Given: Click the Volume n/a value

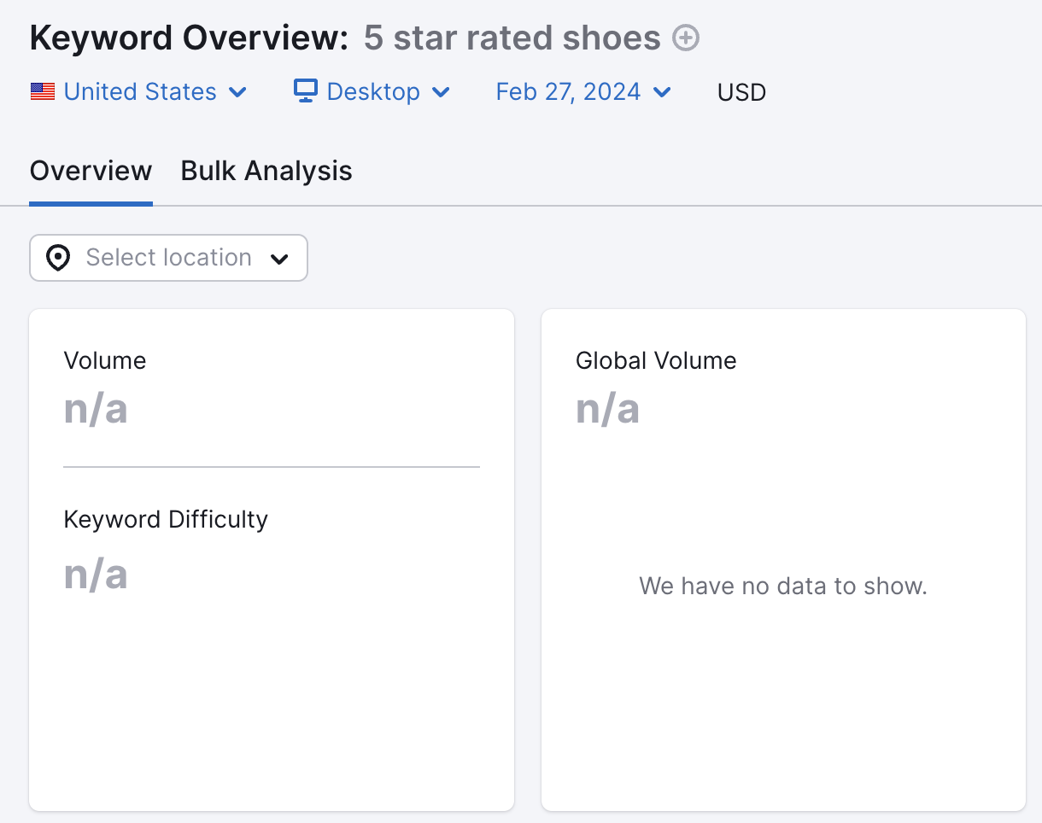Looking at the screenshot, I should pos(96,409).
